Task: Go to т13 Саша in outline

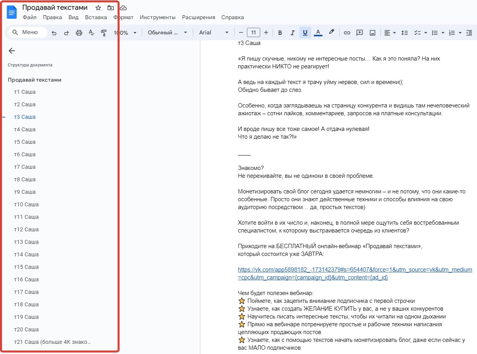Action: [26, 242]
